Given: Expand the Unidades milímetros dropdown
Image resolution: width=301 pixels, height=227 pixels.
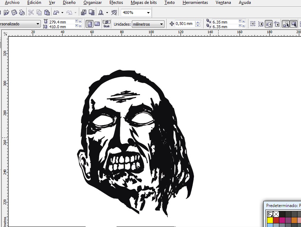Looking at the screenshot, I should pos(161,24).
